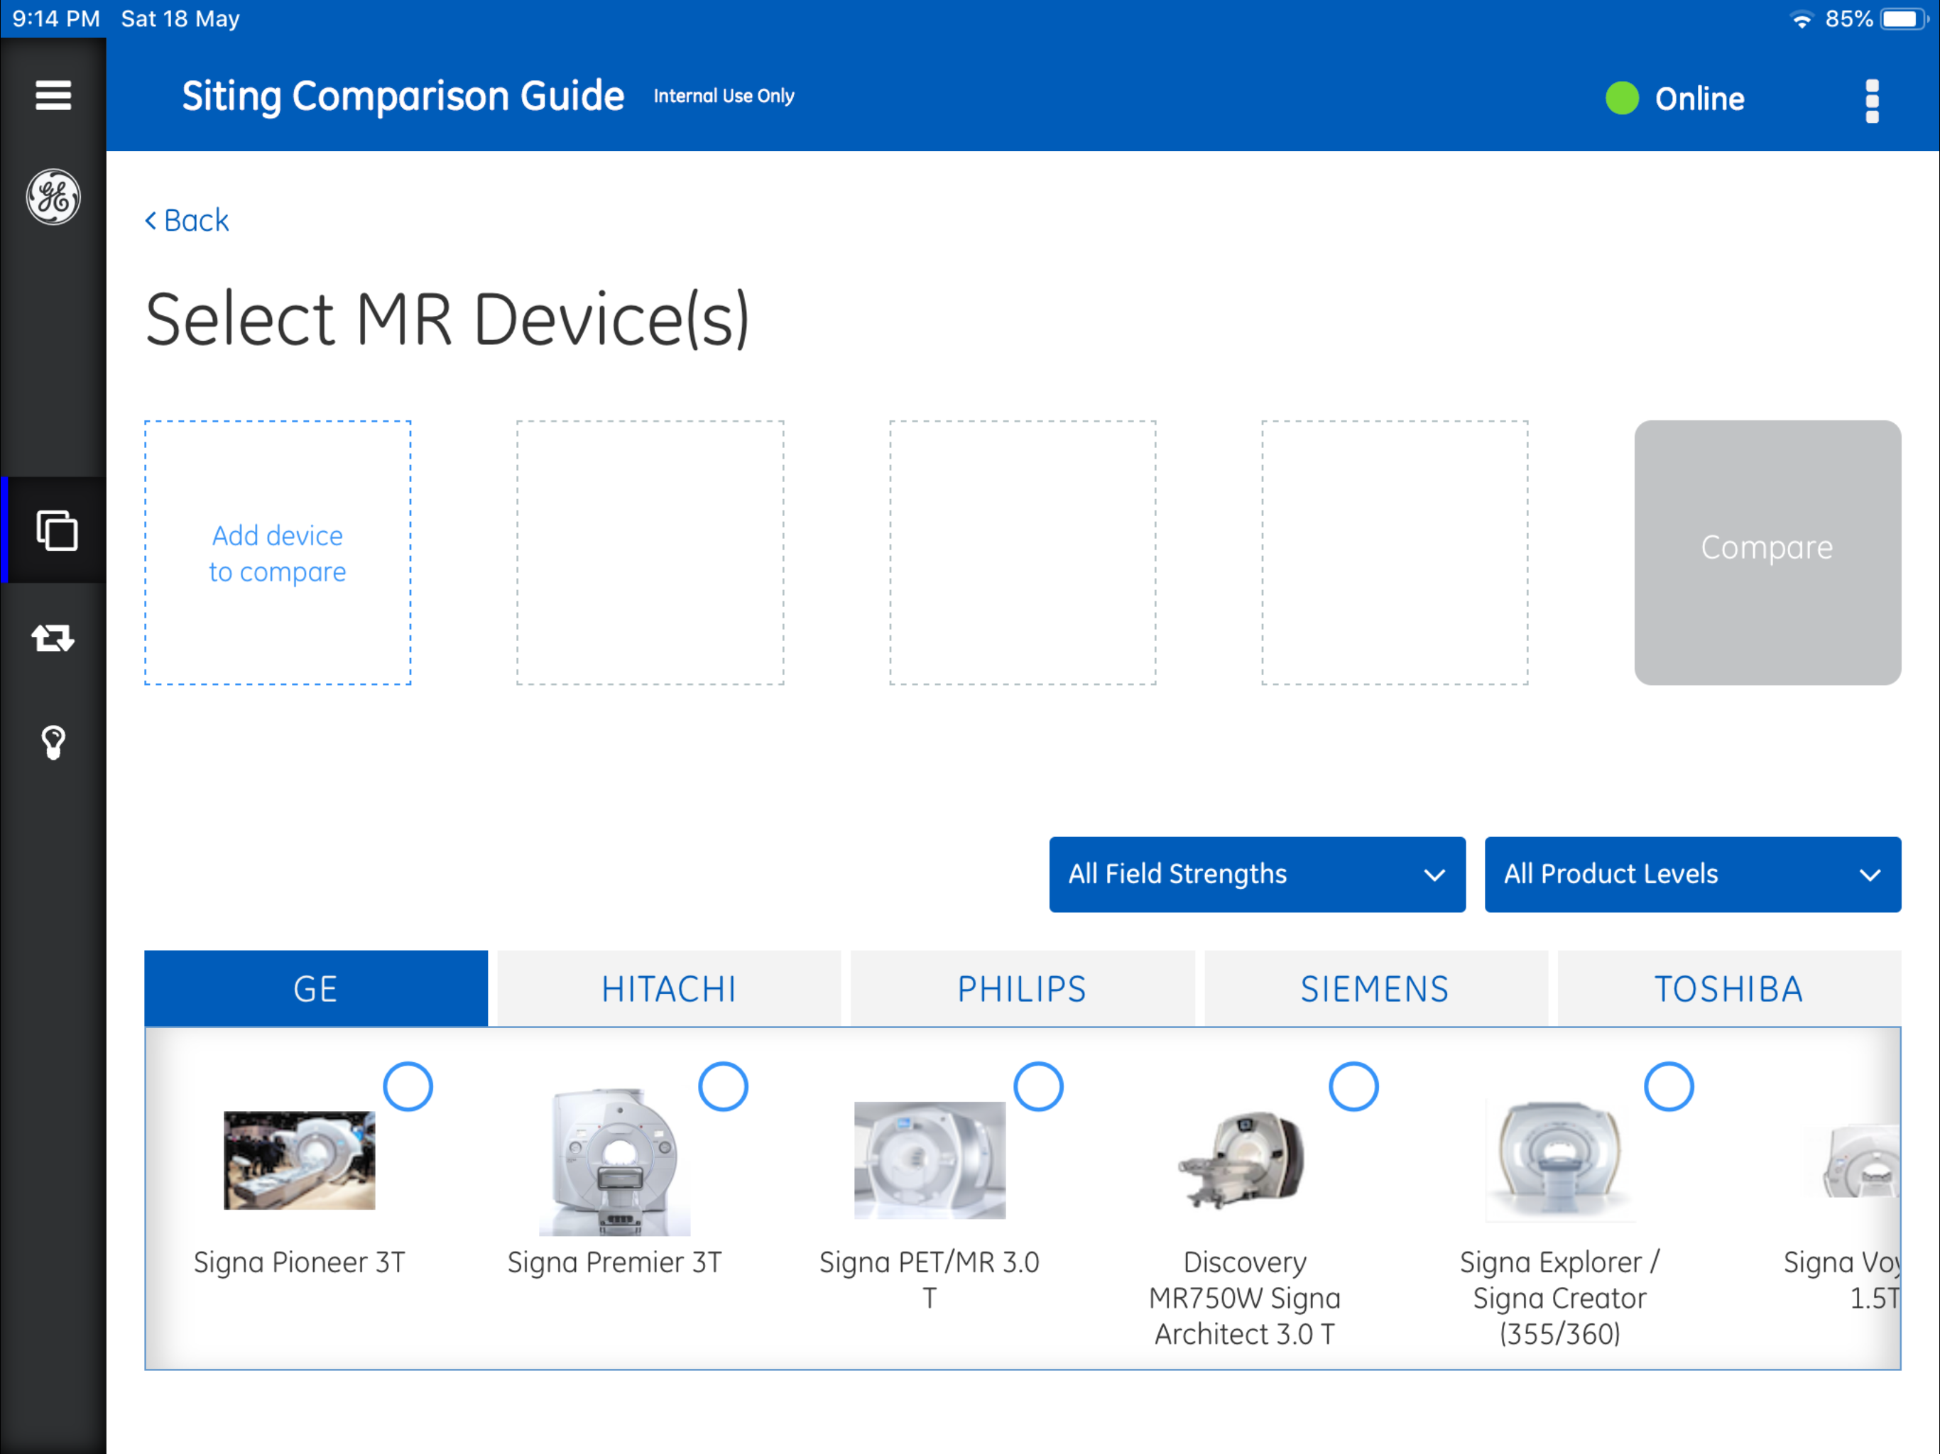Select radio button for Signa Explorer / Creator

click(x=1669, y=1086)
